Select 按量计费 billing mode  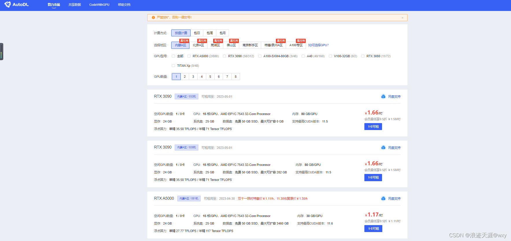[x=181, y=33]
